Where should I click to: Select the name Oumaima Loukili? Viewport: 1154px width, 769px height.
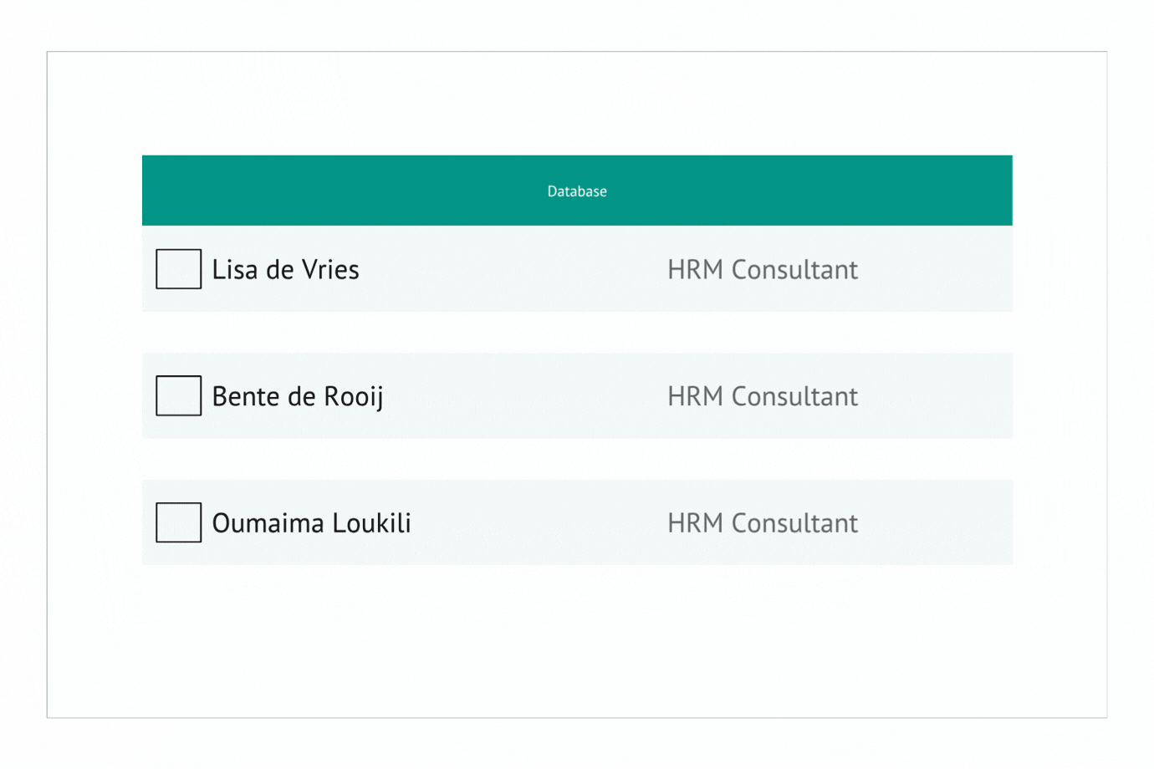click(x=311, y=523)
